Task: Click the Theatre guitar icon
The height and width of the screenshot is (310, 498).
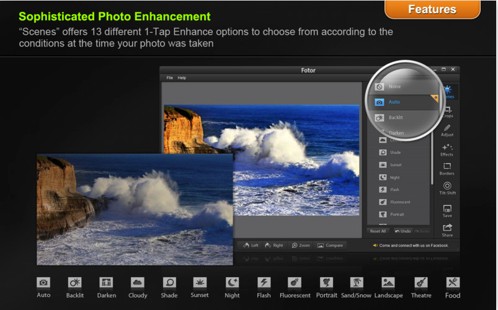Action: coord(421,283)
